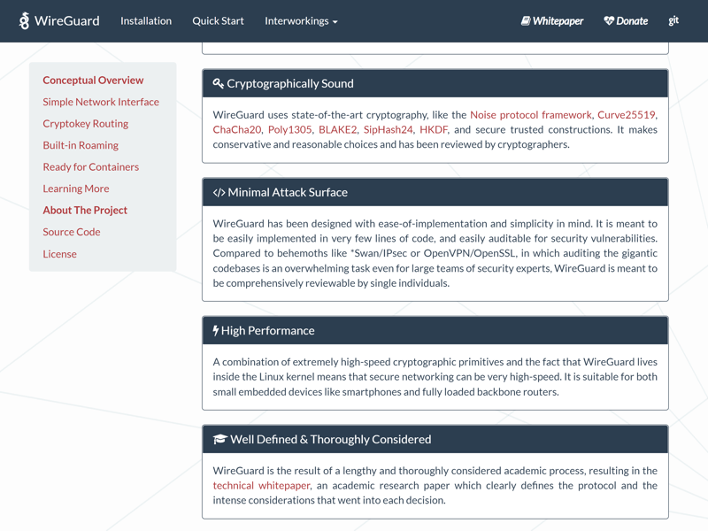This screenshot has height=531, width=708.
Task: Jump to Built-in Roaming section
Action: pyautogui.click(x=81, y=145)
